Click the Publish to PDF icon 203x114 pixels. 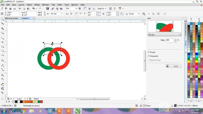pos(61,9)
